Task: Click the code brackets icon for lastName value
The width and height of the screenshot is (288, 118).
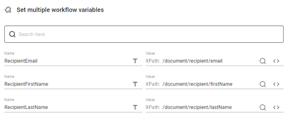Action: click(276, 107)
